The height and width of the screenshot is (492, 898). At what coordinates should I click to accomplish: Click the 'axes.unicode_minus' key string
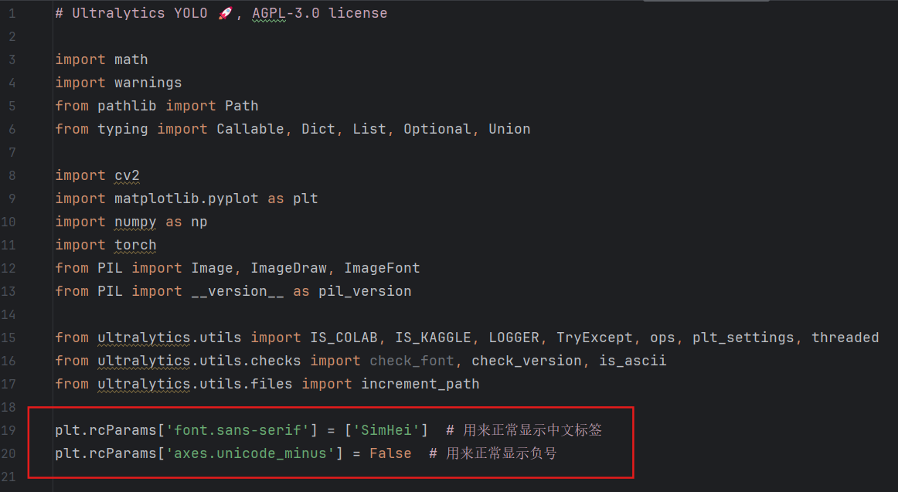pyautogui.click(x=250, y=453)
